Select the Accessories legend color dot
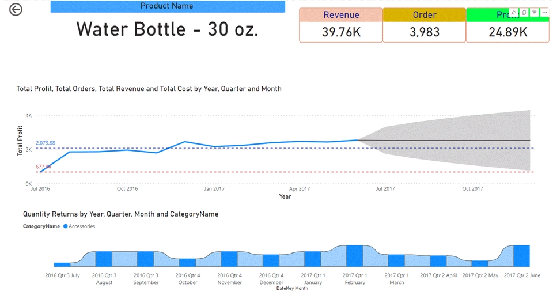Viewport: 553px width, 295px height. point(65,226)
